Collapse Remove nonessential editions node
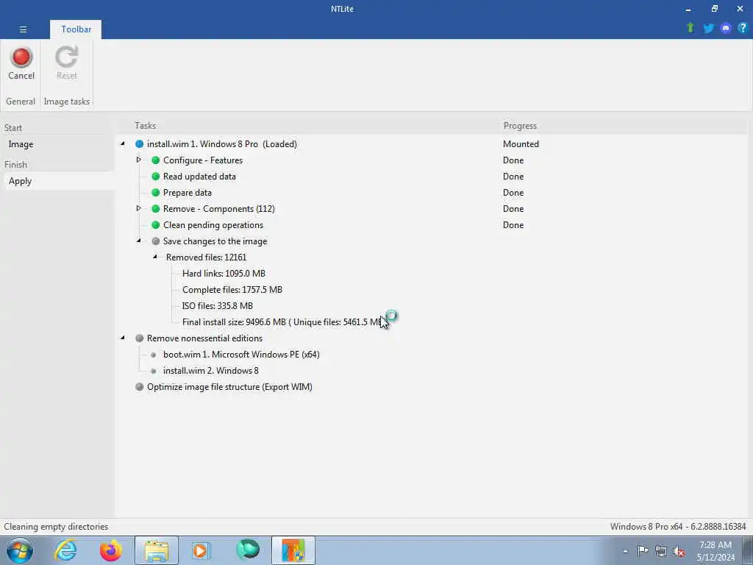753x565 pixels. (x=123, y=338)
